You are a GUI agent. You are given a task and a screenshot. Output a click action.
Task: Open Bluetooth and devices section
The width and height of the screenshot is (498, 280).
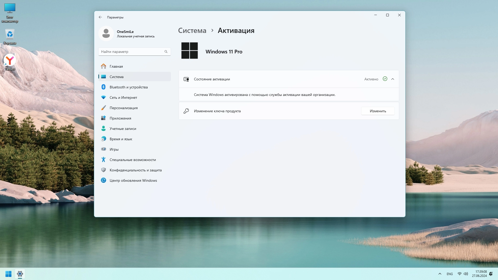click(128, 87)
